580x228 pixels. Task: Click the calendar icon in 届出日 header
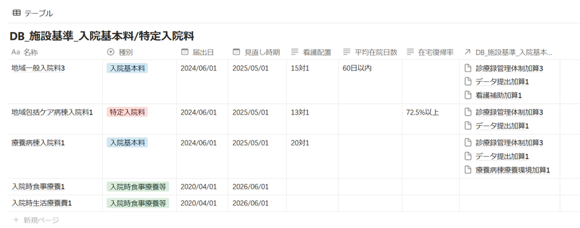click(185, 52)
